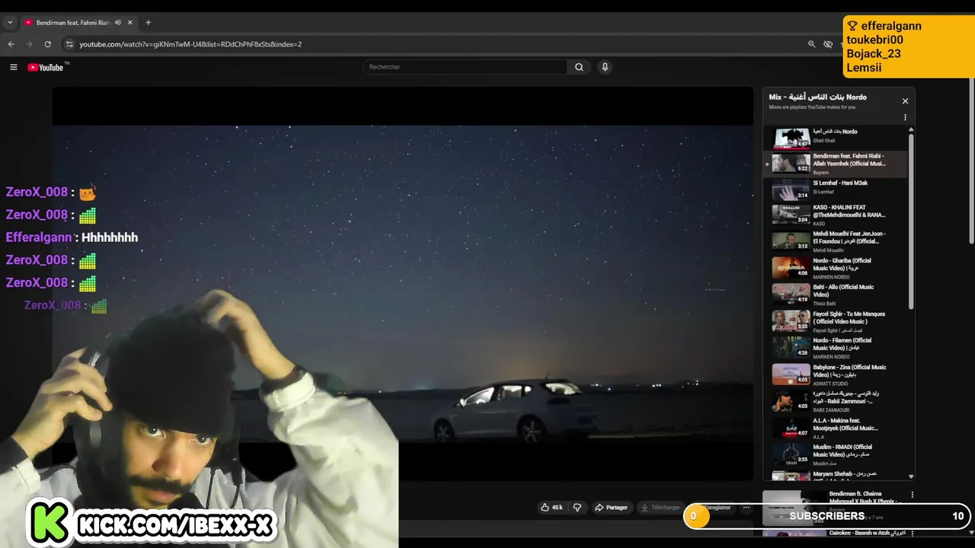Click the Télécharger download button
Viewport: 975px width, 548px height.
[660, 508]
